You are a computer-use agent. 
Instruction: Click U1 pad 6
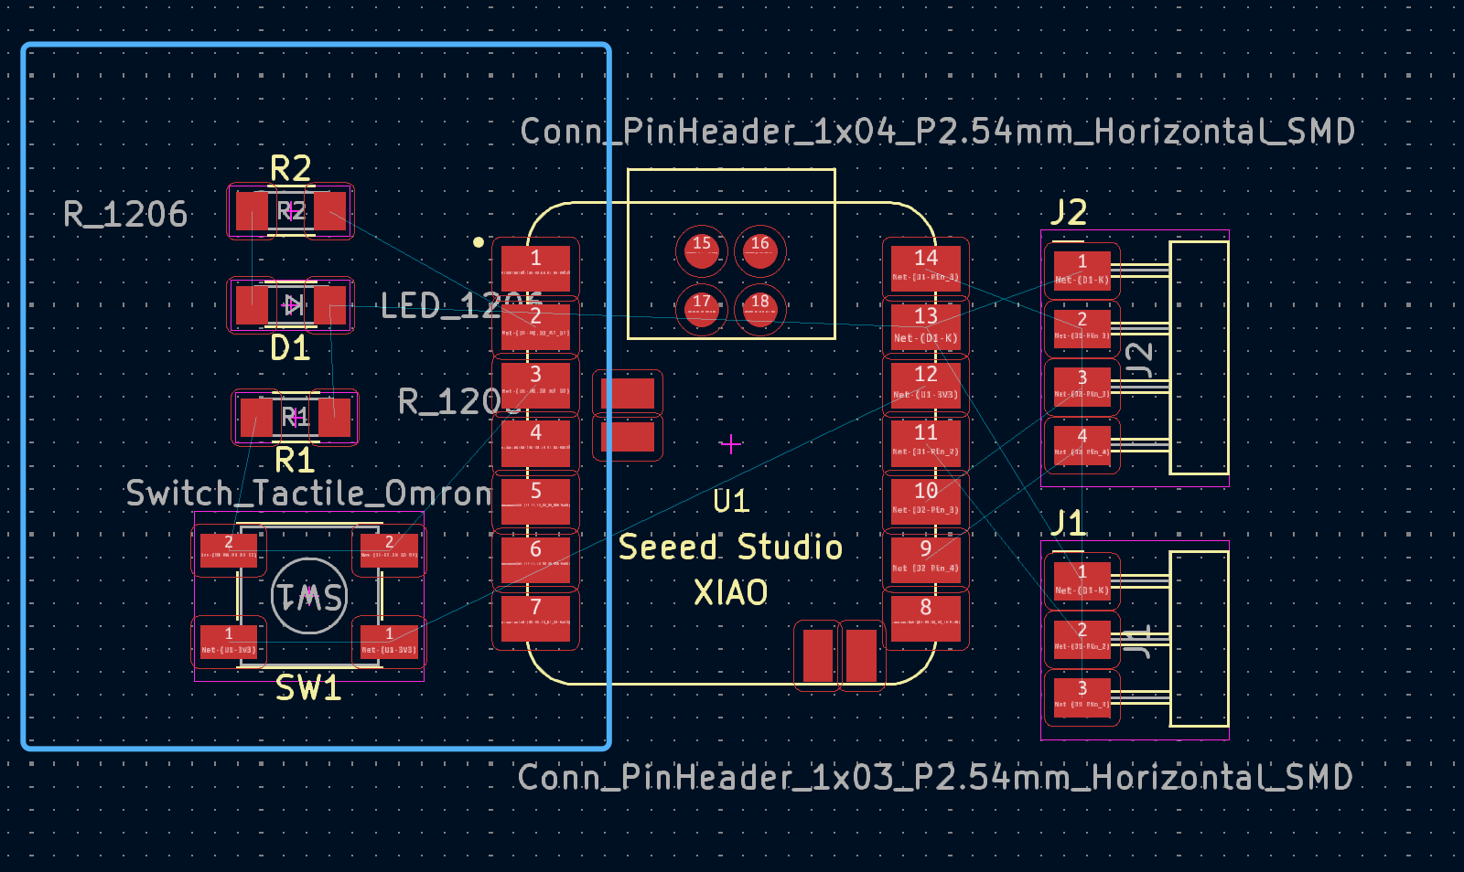(535, 559)
